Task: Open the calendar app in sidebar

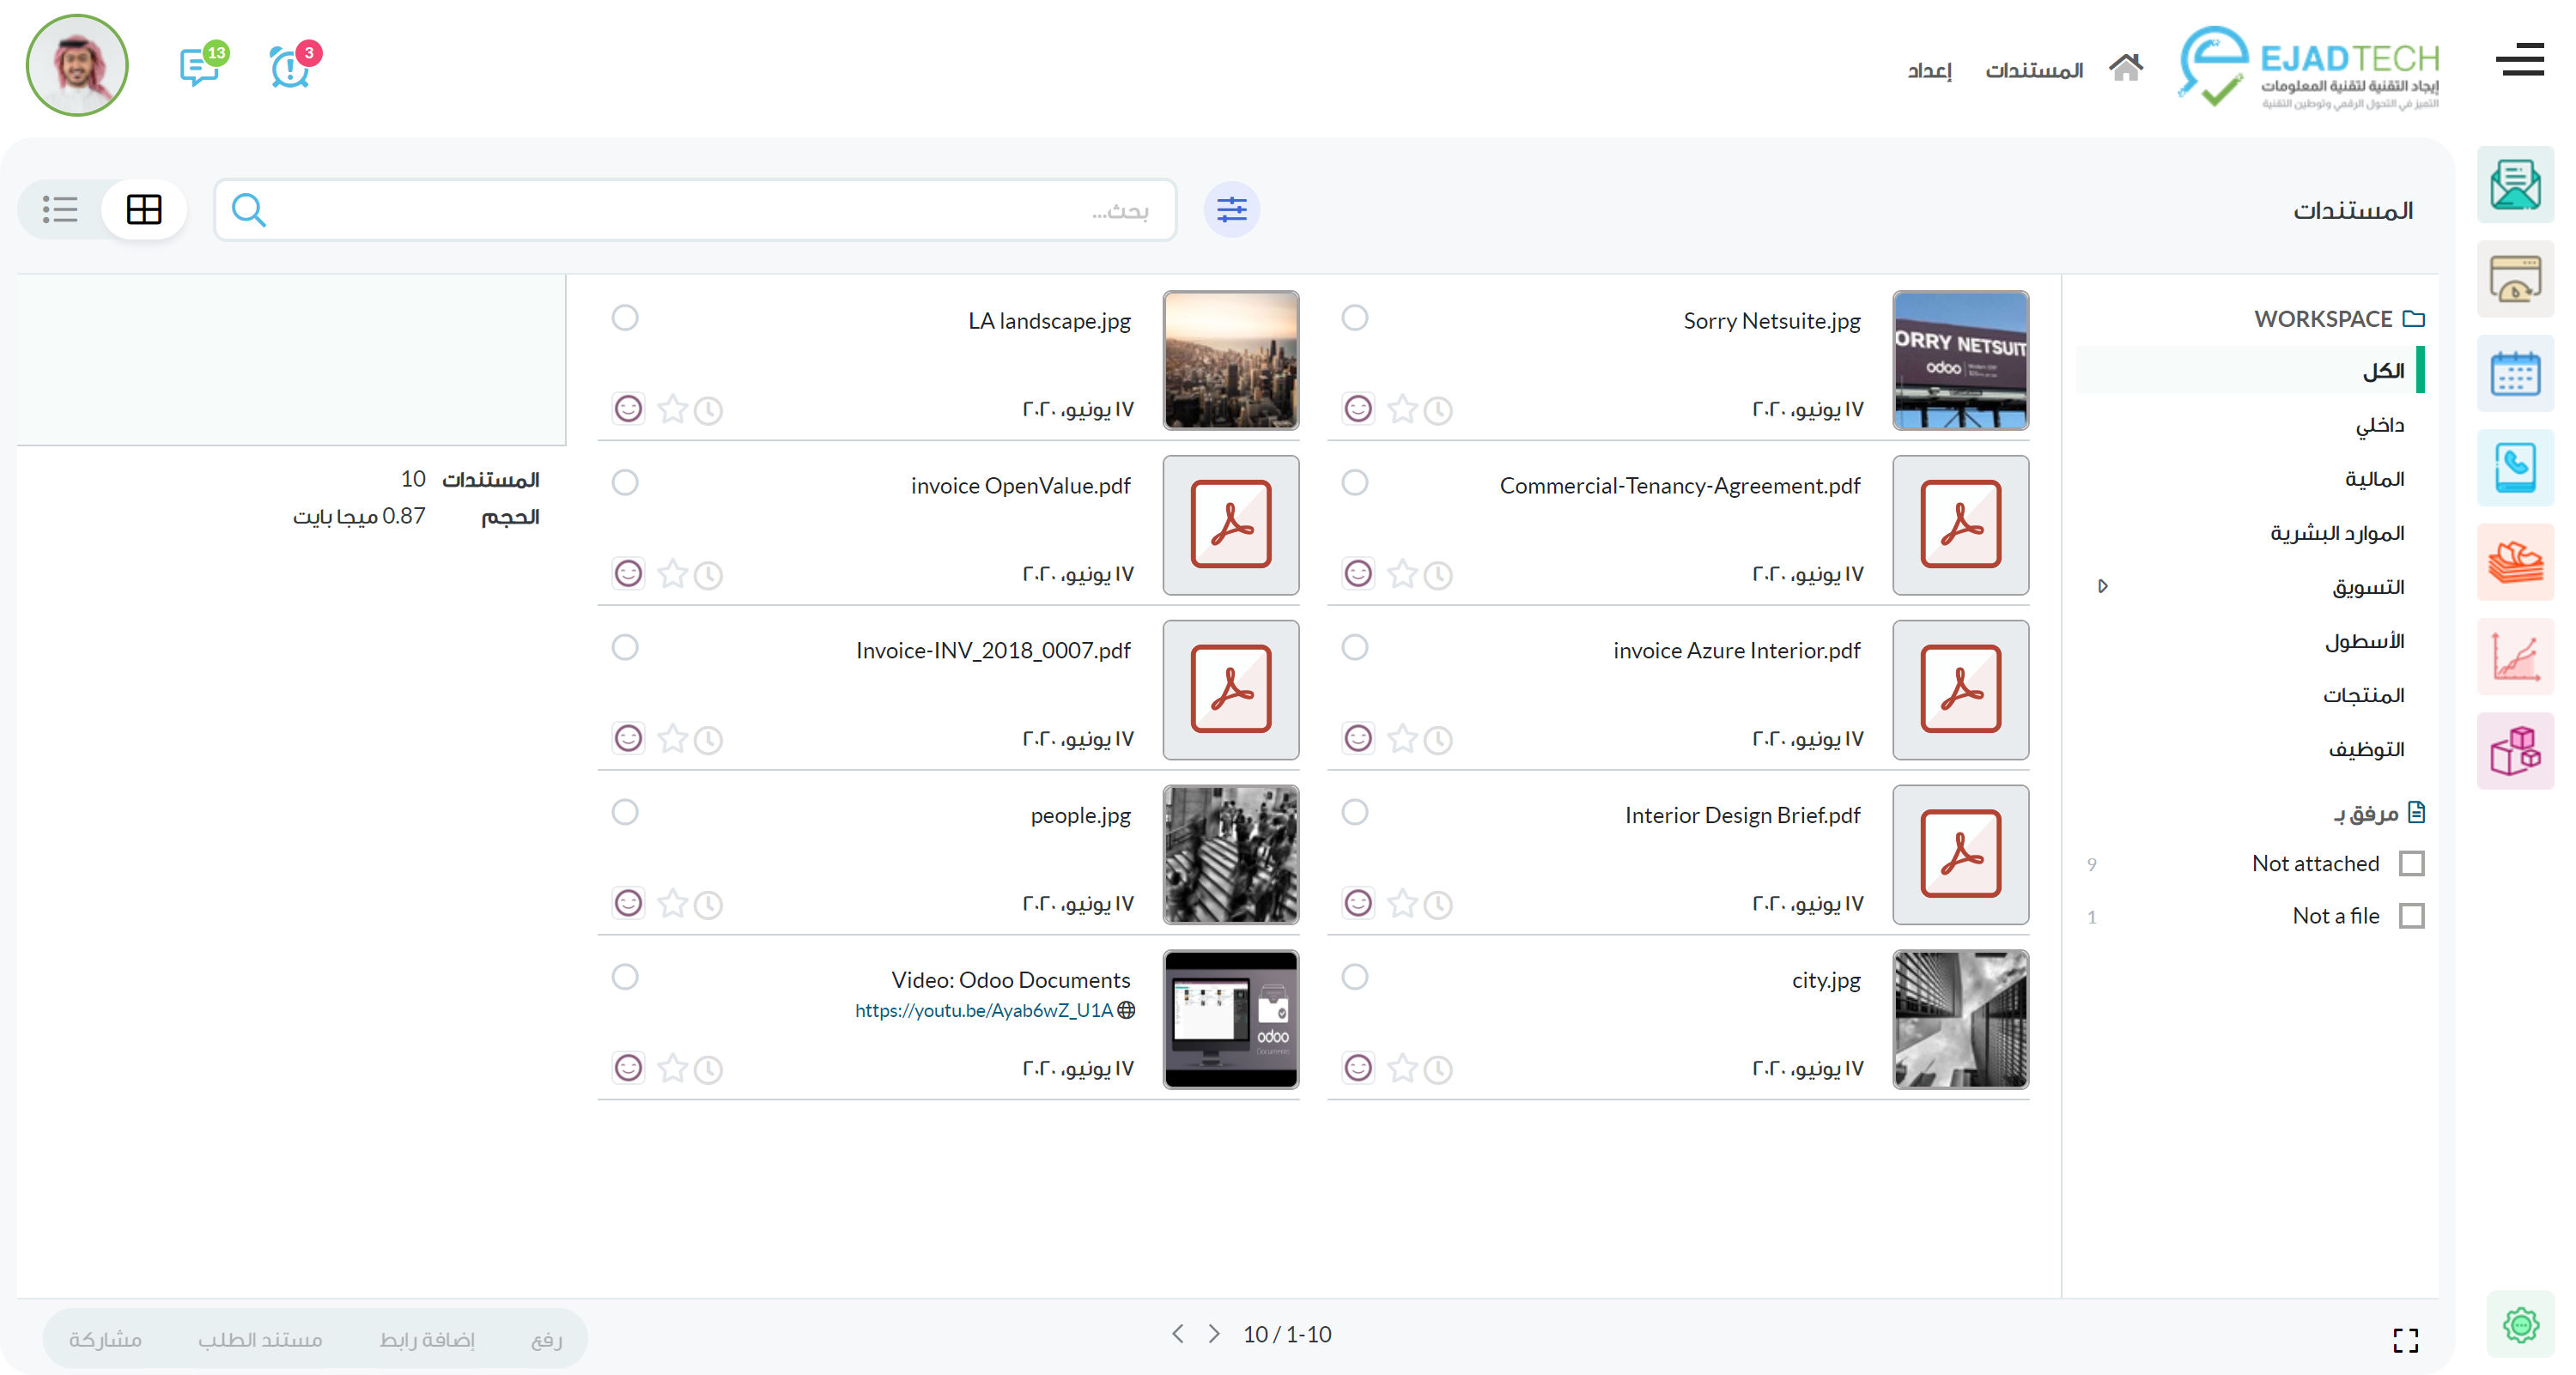Action: point(2514,375)
